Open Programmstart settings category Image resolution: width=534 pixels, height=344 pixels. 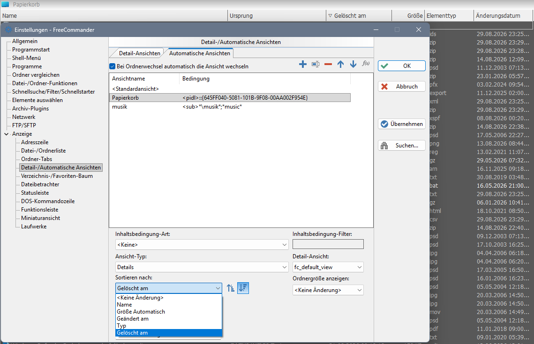pyautogui.click(x=31, y=50)
